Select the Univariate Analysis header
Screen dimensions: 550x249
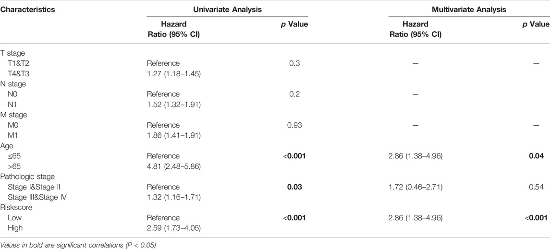[227, 10]
